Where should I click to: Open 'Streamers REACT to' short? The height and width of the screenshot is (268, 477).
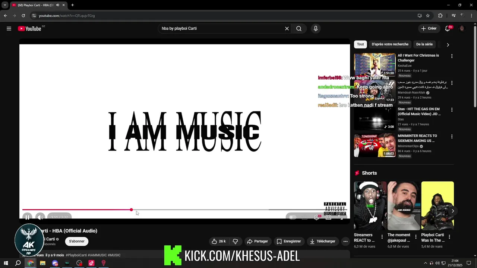pyautogui.click(x=370, y=206)
